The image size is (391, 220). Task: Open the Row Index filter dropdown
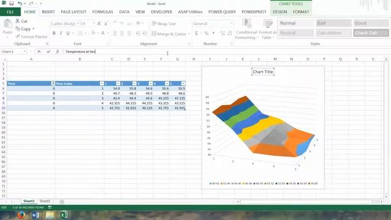tap(102, 83)
